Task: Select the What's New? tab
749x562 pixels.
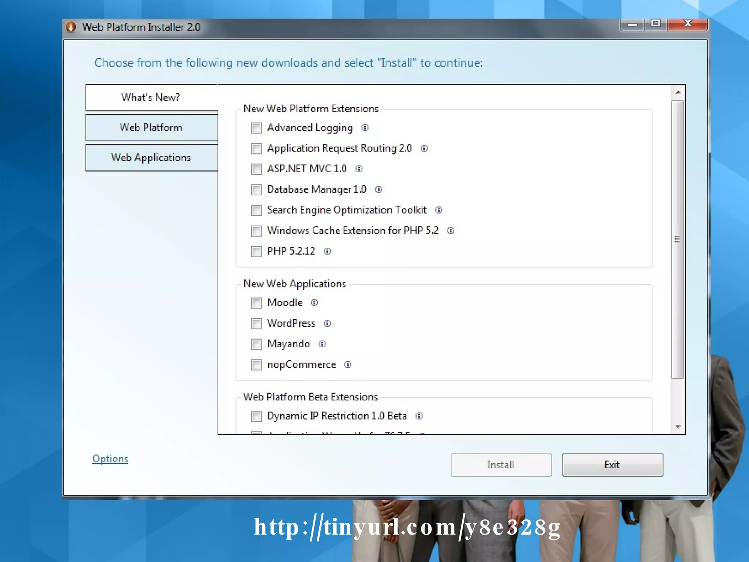Action: [x=151, y=98]
